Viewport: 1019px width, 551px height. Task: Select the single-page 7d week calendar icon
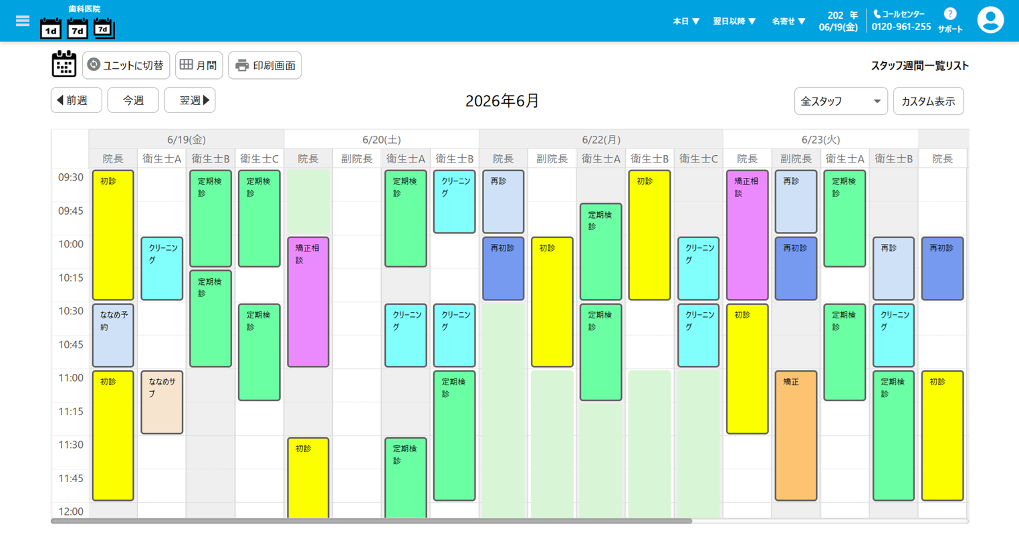point(77,29)
